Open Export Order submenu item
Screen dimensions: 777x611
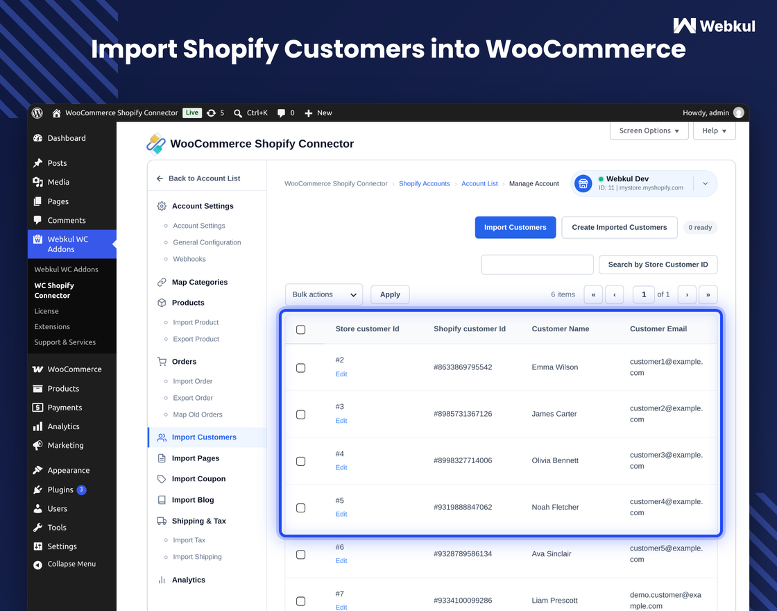click(x=193, y=398)
